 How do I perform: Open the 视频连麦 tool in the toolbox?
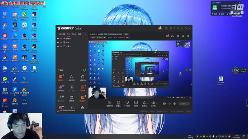[x=60, y=88]
